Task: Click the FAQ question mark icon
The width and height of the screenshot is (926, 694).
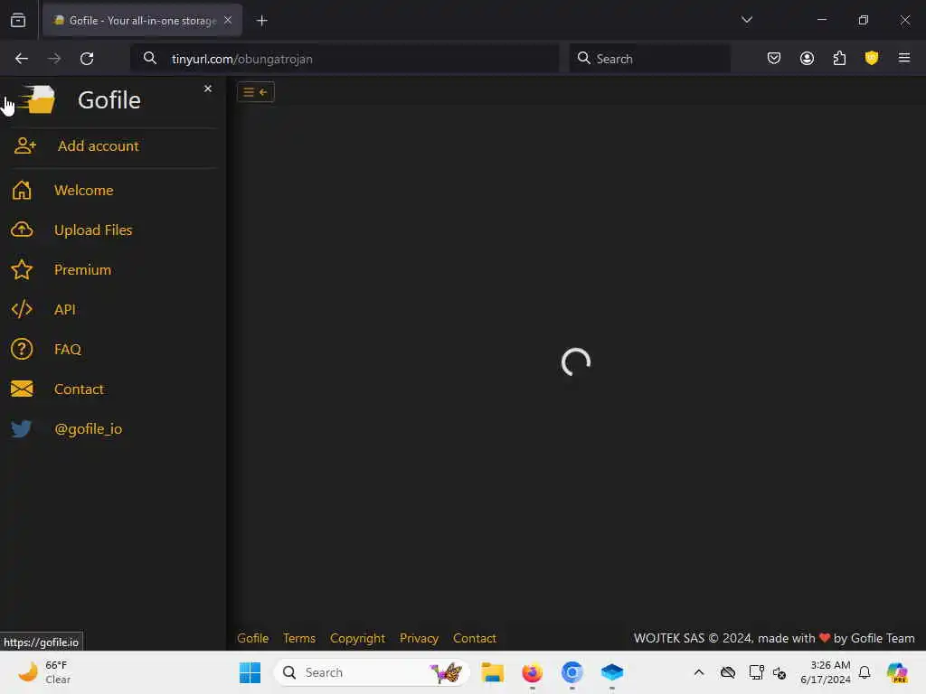Action: pos(22,349)
